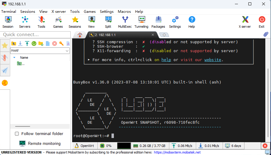
Task: Open the Sessions menu
Action: [x=28, y=12]
